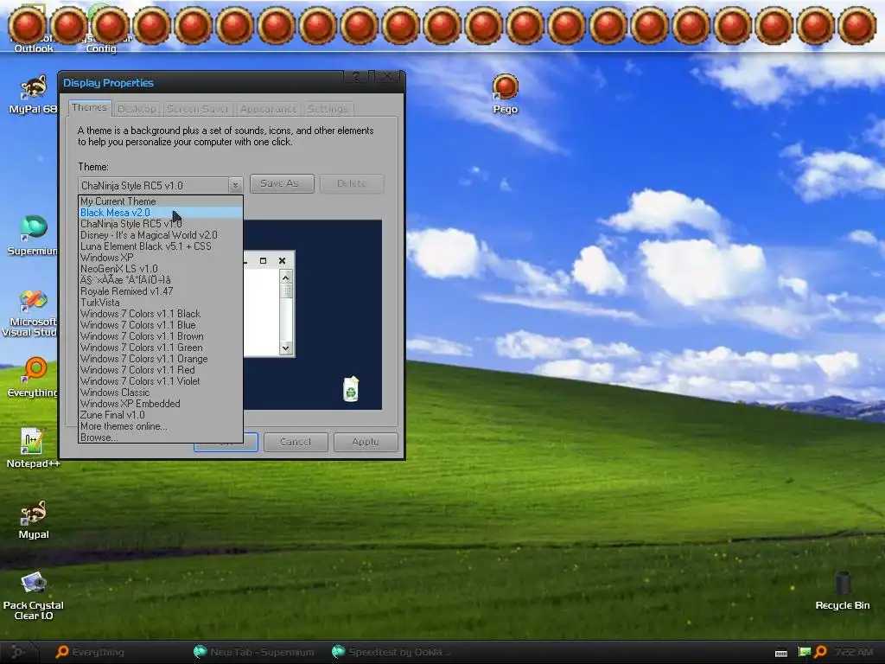Click the system tray clock

coord(854,652)
